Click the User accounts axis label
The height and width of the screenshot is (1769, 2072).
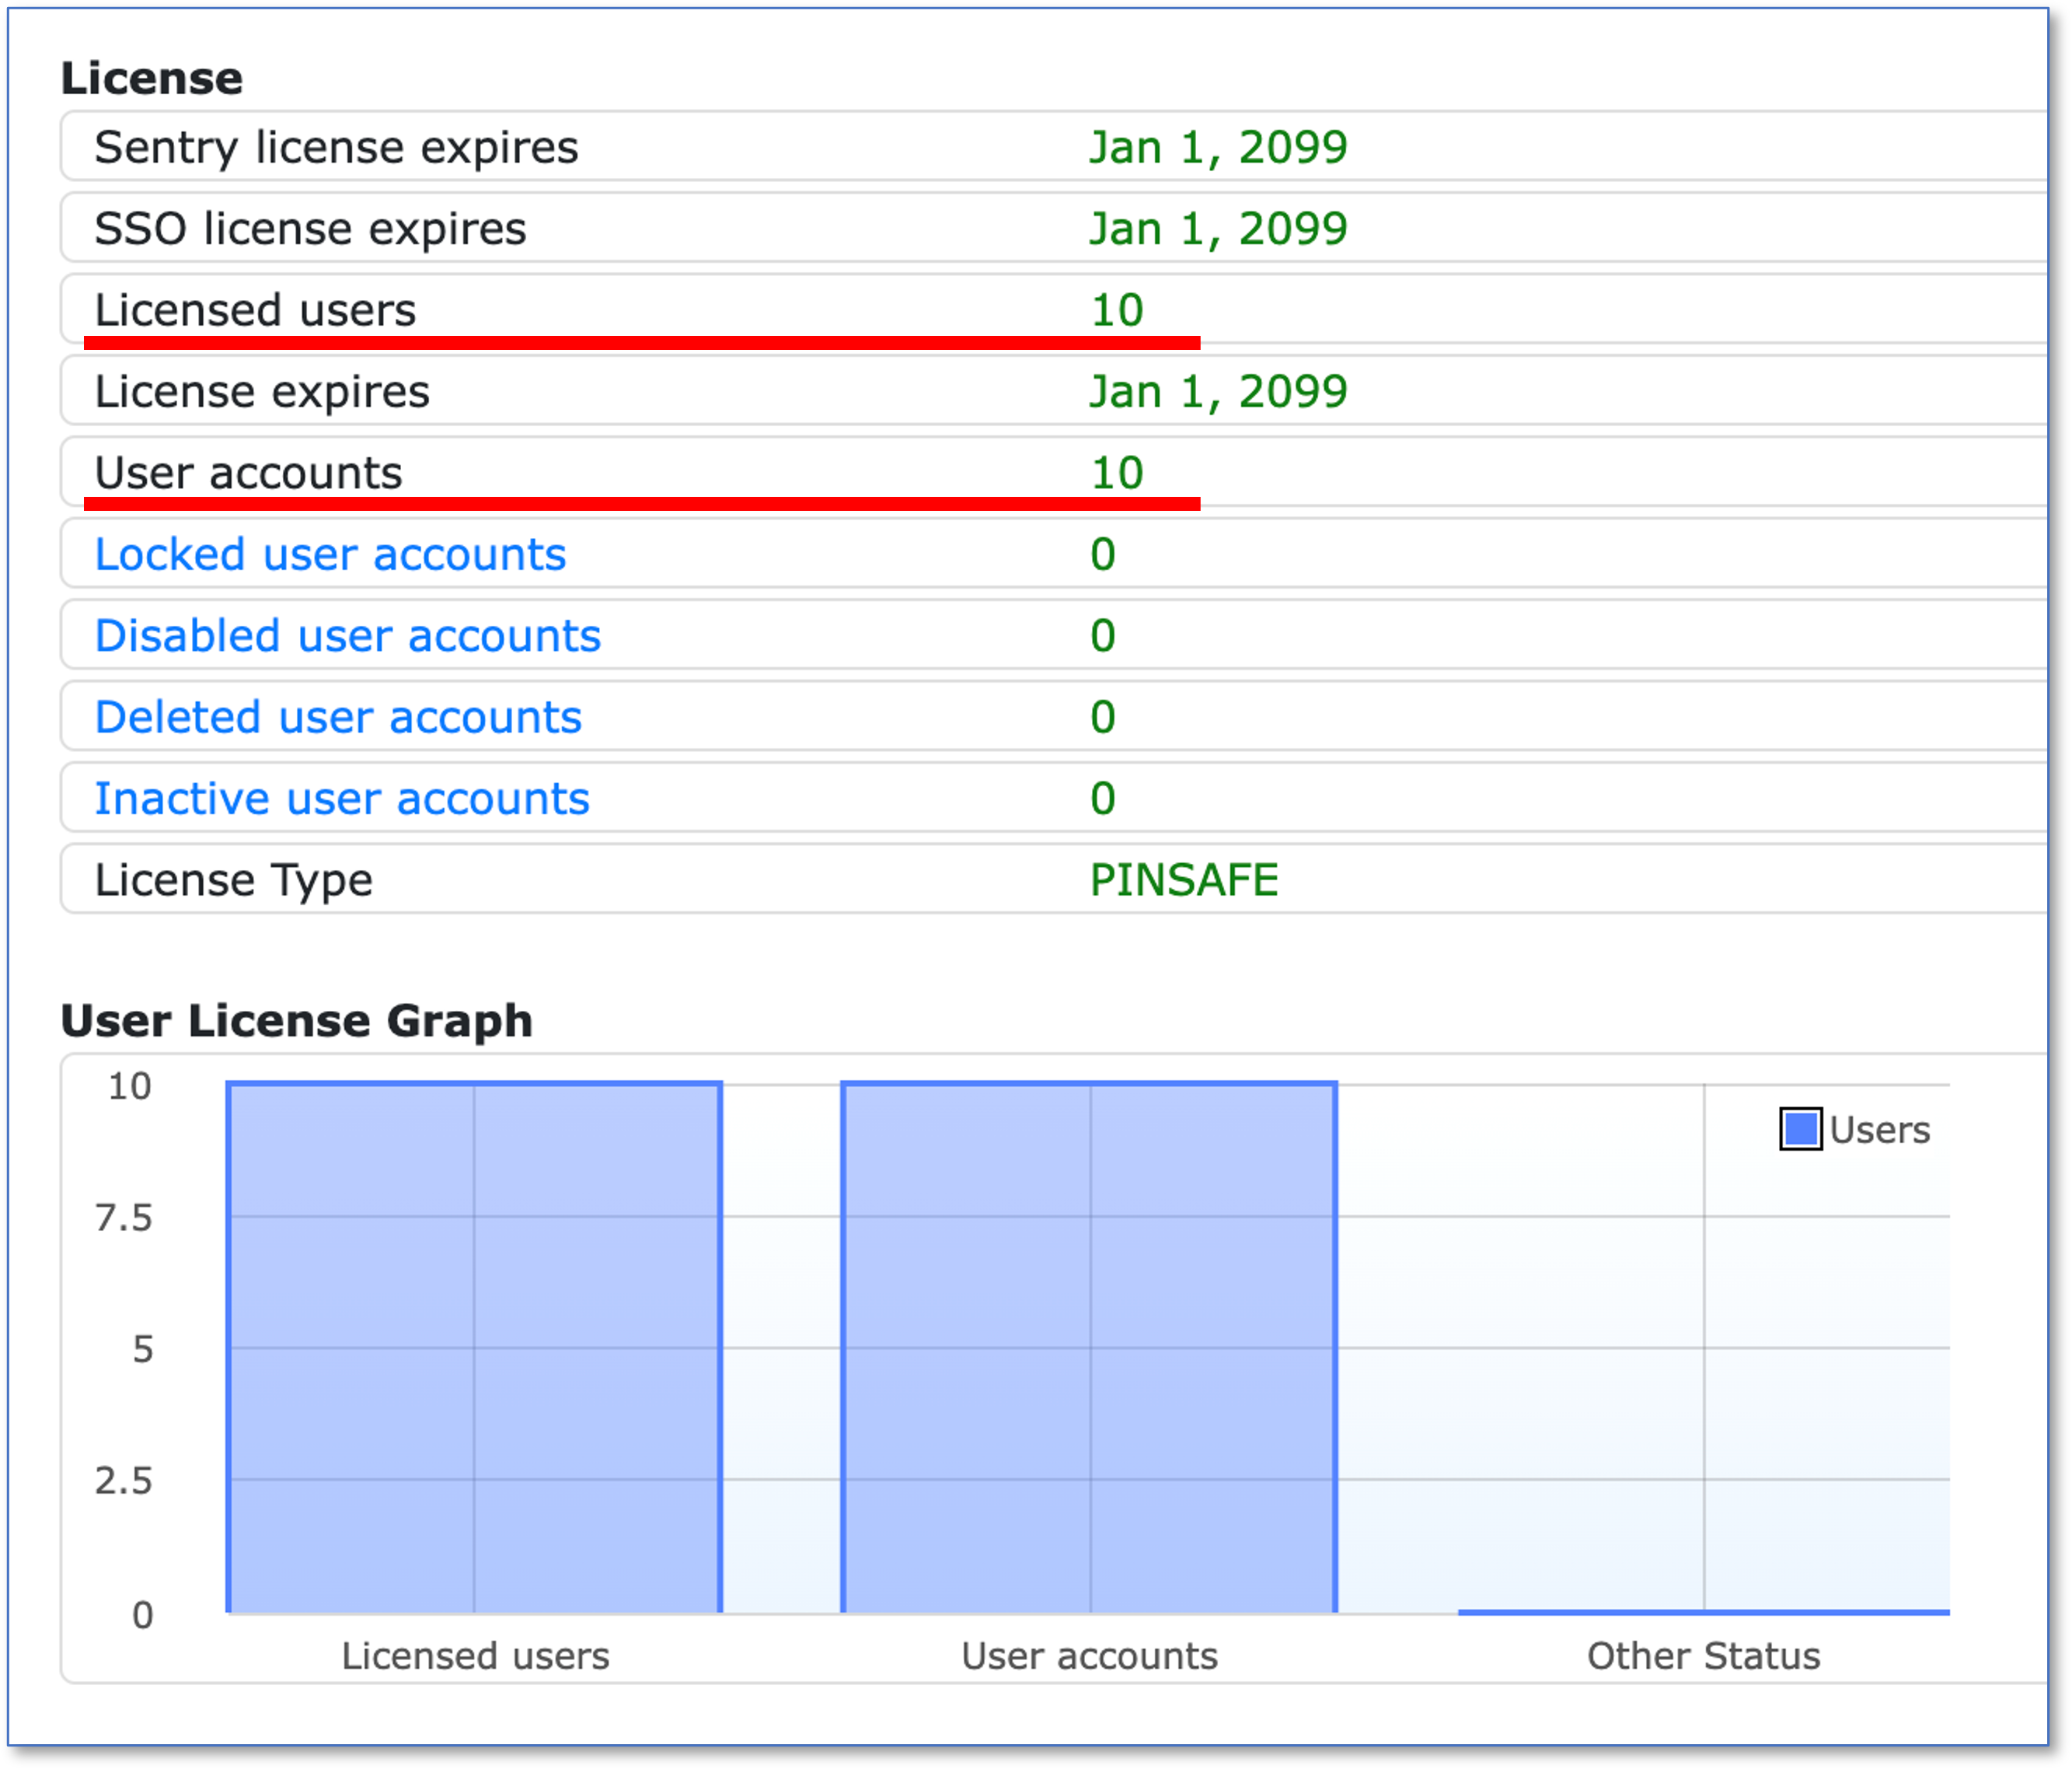coord(1089,1656)
